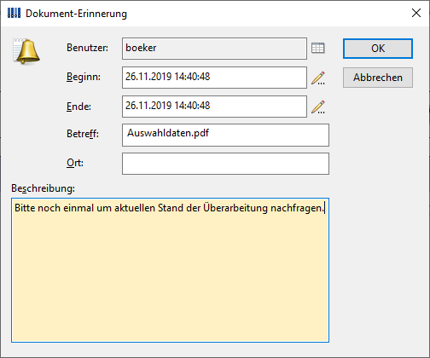Click the Beginn label

(84, 77)
